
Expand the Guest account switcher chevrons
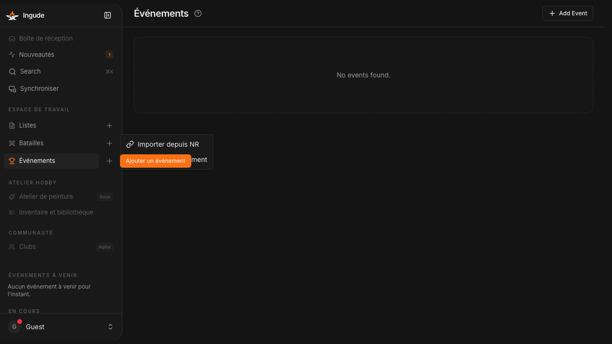110,327
